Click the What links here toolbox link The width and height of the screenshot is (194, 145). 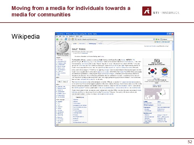point(61,86)
